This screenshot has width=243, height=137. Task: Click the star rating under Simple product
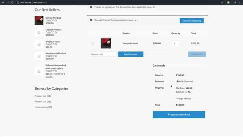pos(51,44)
